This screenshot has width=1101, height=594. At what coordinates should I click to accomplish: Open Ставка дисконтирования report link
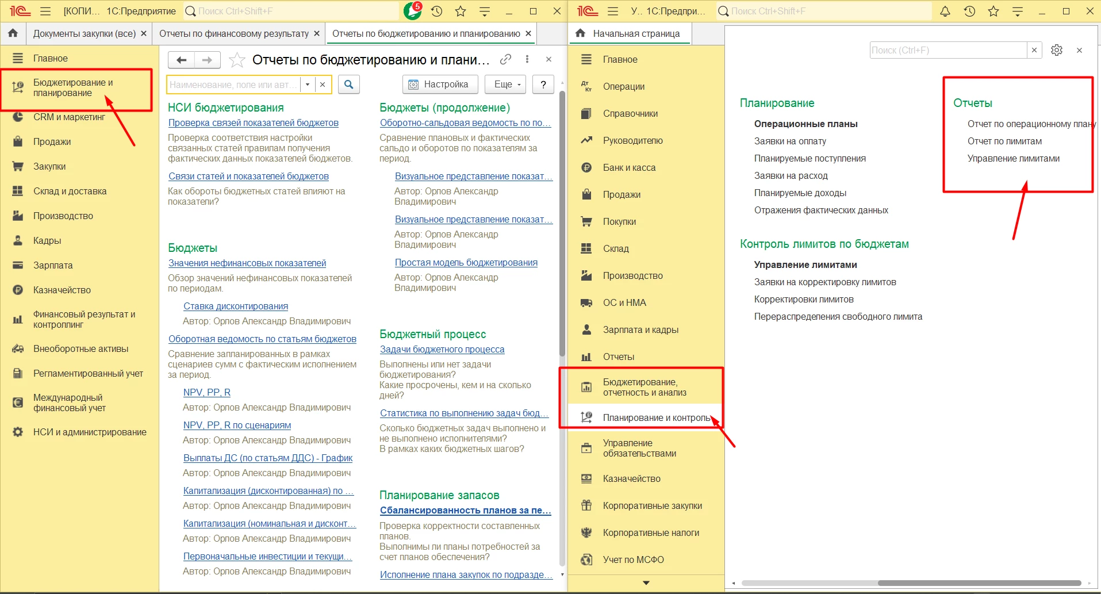pyautogui.click(x=236, y=306)
